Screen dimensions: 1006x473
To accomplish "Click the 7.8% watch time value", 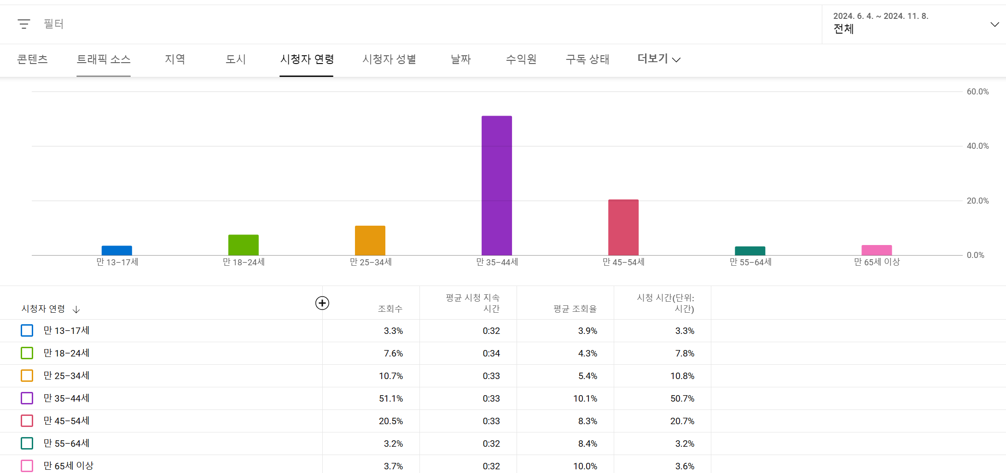I will [x=685, y=353].
